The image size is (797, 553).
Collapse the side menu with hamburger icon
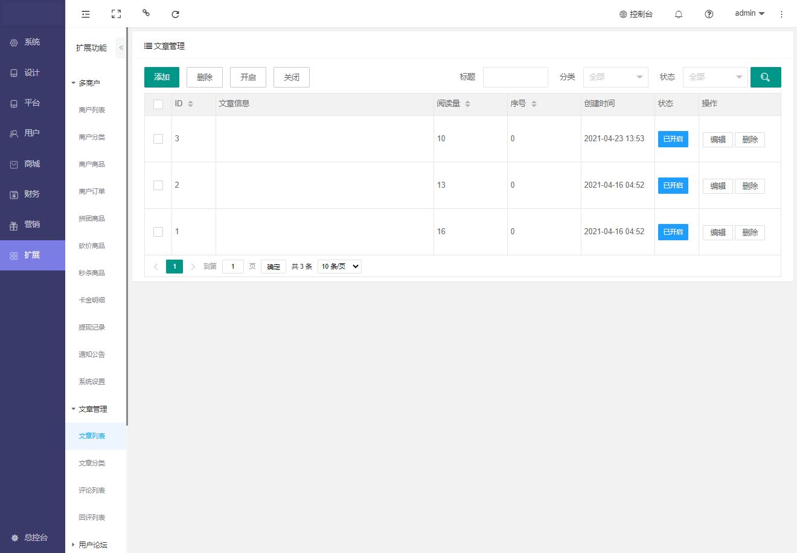[x=86, y=14]
